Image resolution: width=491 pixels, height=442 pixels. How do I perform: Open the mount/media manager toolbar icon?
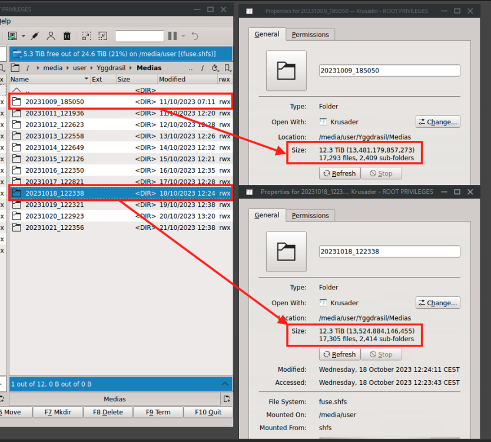pyautogui.click(x=12, y=36)
